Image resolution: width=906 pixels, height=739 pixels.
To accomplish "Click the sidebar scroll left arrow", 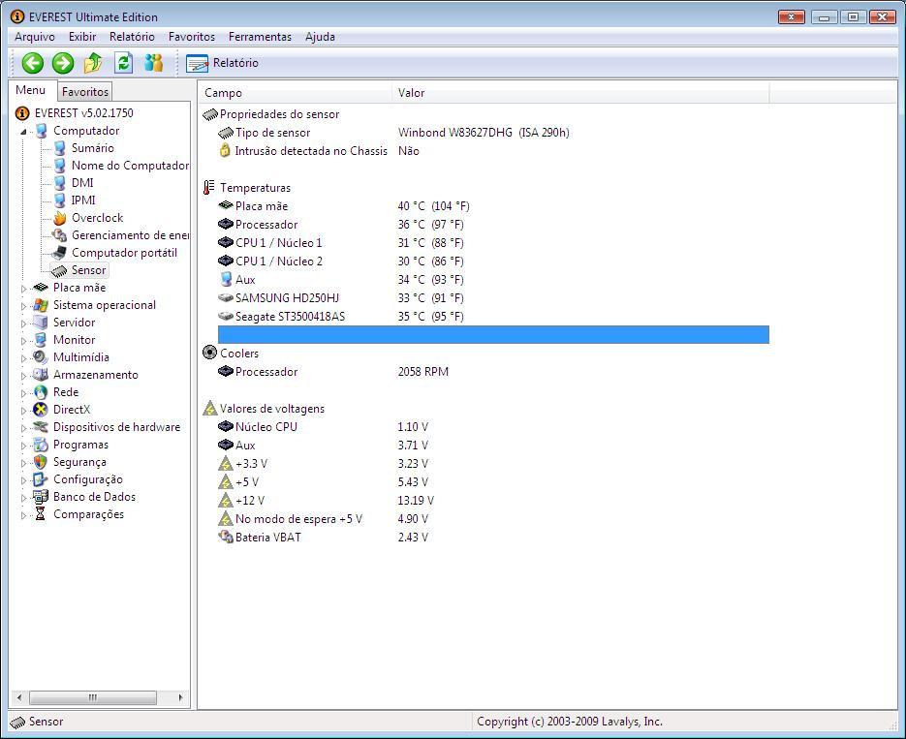I will pyautogui.click(x=19, y=697).
